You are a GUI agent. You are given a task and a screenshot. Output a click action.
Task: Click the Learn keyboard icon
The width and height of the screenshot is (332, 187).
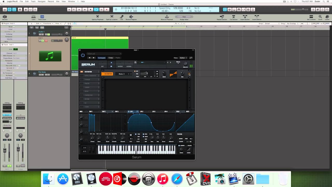33,17
